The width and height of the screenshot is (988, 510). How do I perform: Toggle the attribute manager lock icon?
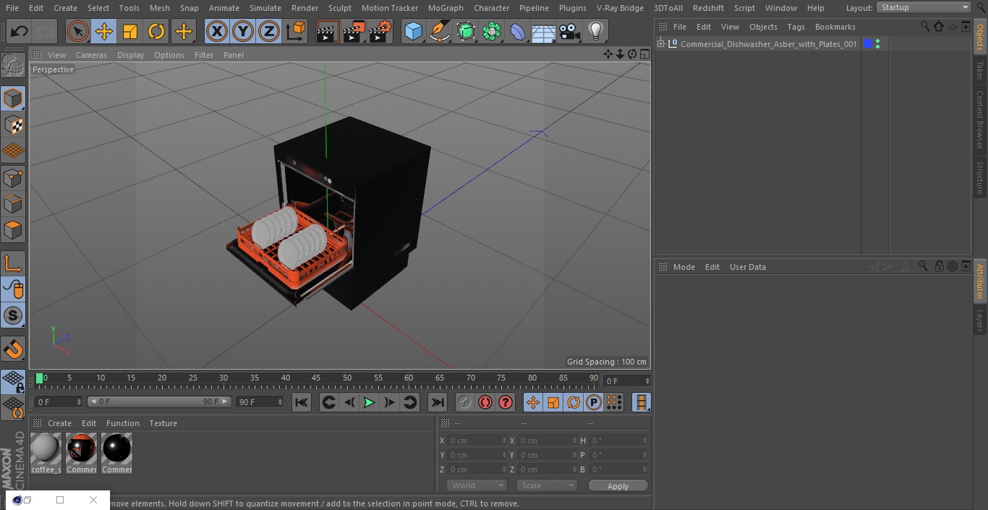click(x=938, y=266)
